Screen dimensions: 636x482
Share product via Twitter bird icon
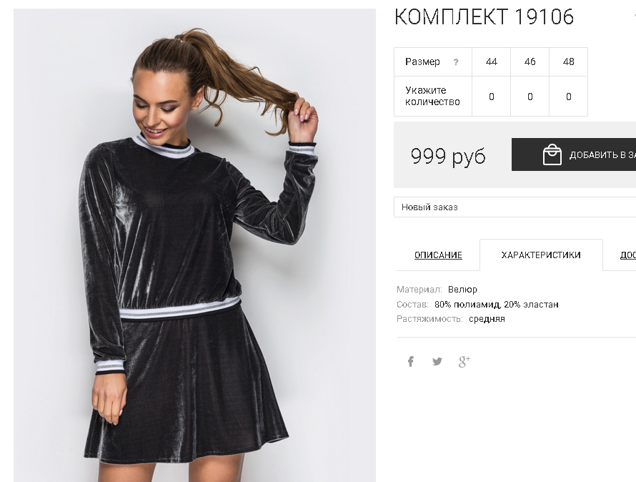[437, 361]
